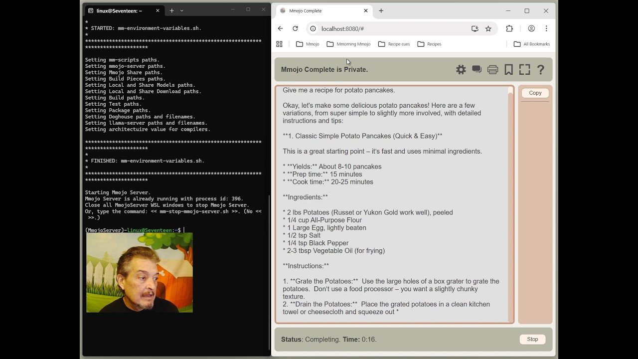Screen dimensions: 638x359
Task: Bookmark this tab with the star
Action: [x=488, y=29]
